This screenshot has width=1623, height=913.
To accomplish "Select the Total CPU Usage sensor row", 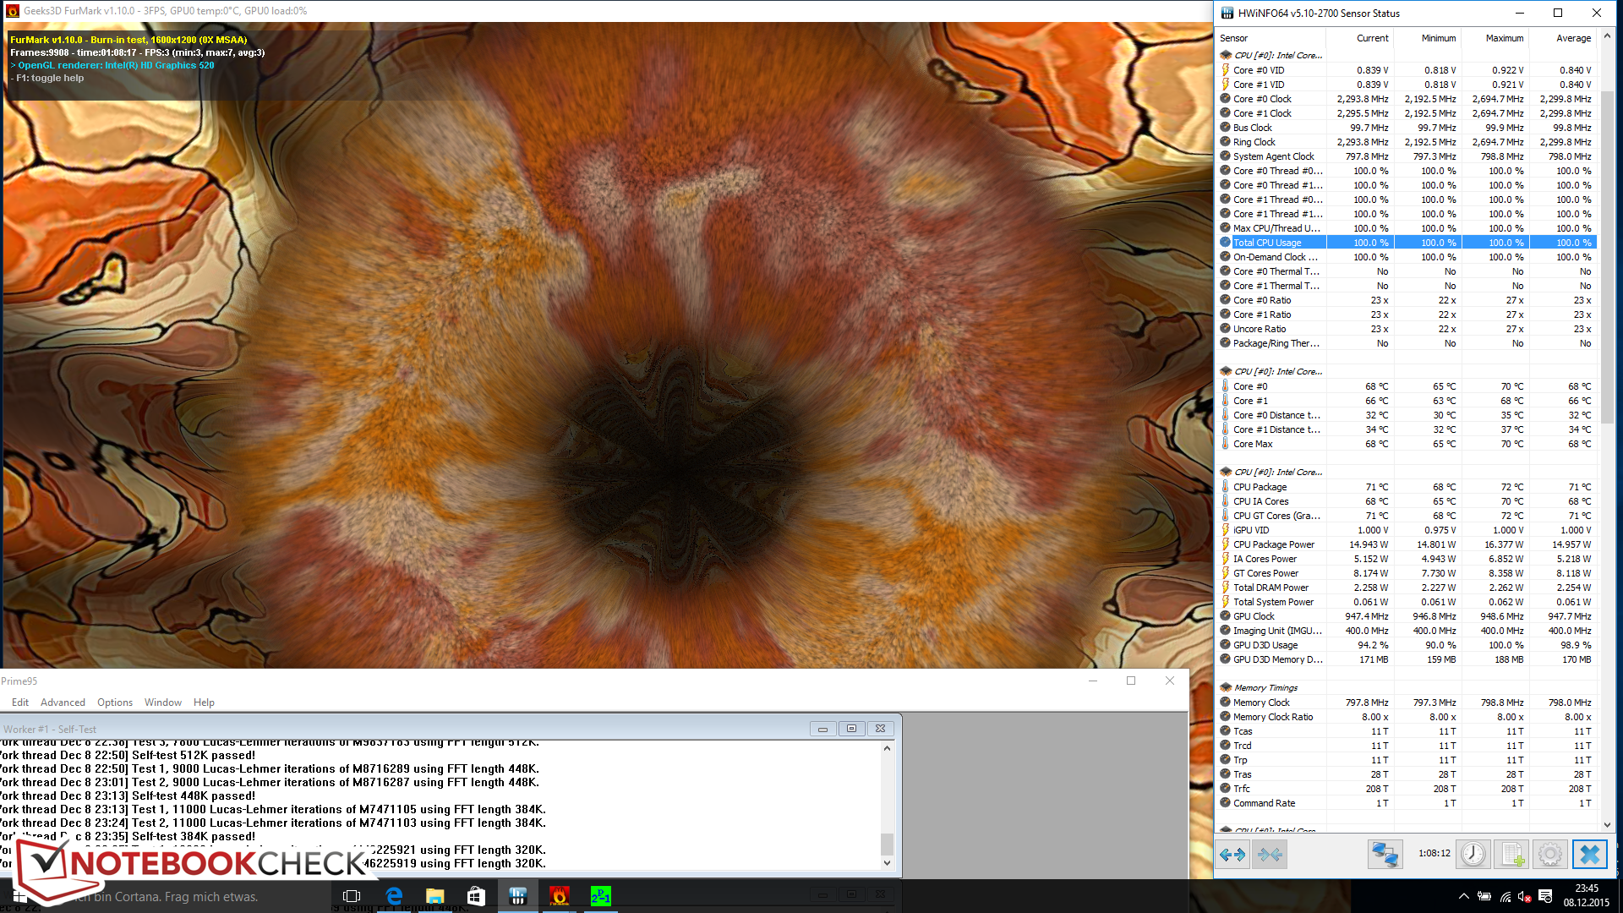I will click(1268, 243).
